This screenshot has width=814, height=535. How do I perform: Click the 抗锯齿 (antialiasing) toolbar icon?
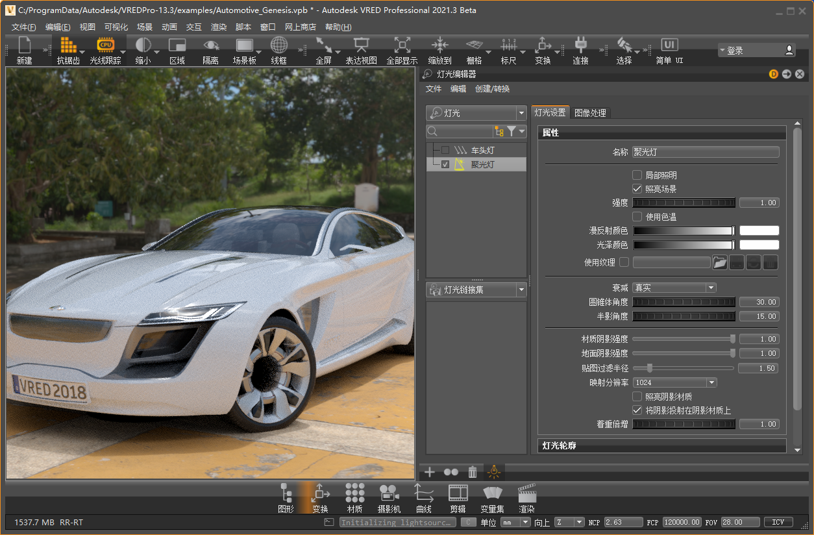point(68,45)
